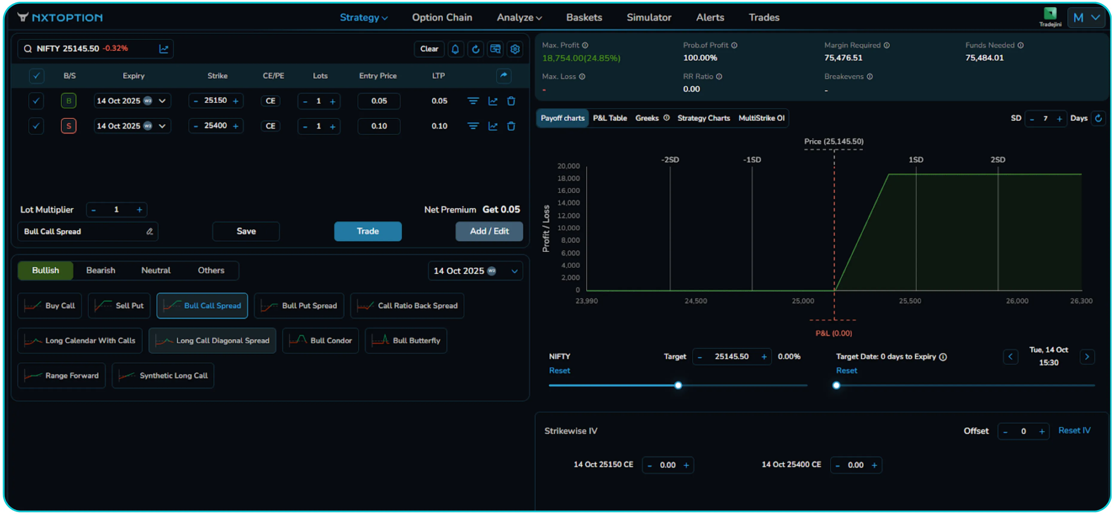Open the settings gear in strategy toolbar

click(x=515, y=49)
